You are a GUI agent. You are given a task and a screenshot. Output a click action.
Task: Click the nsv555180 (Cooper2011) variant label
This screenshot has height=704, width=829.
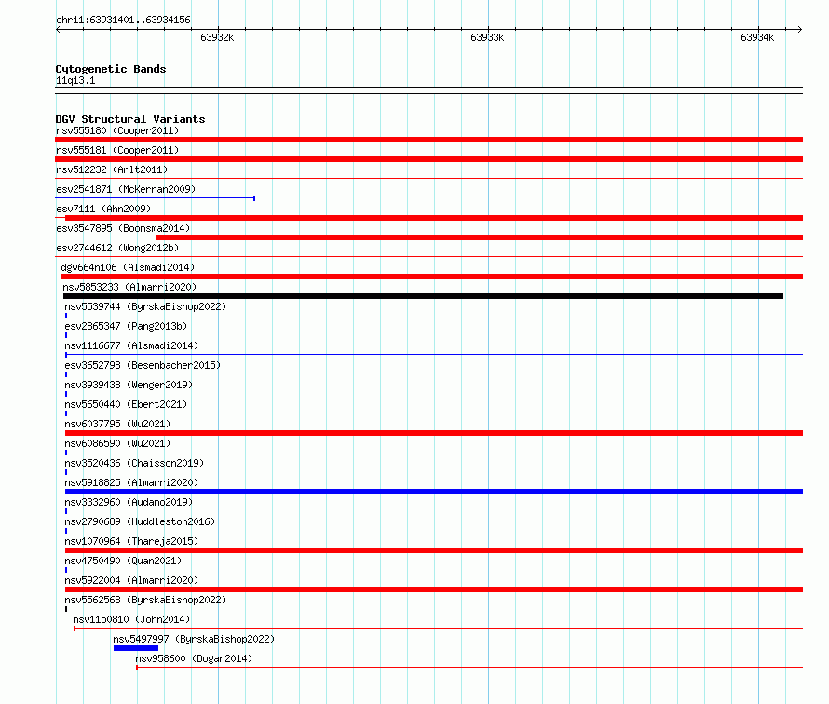[x=117, y=130]
